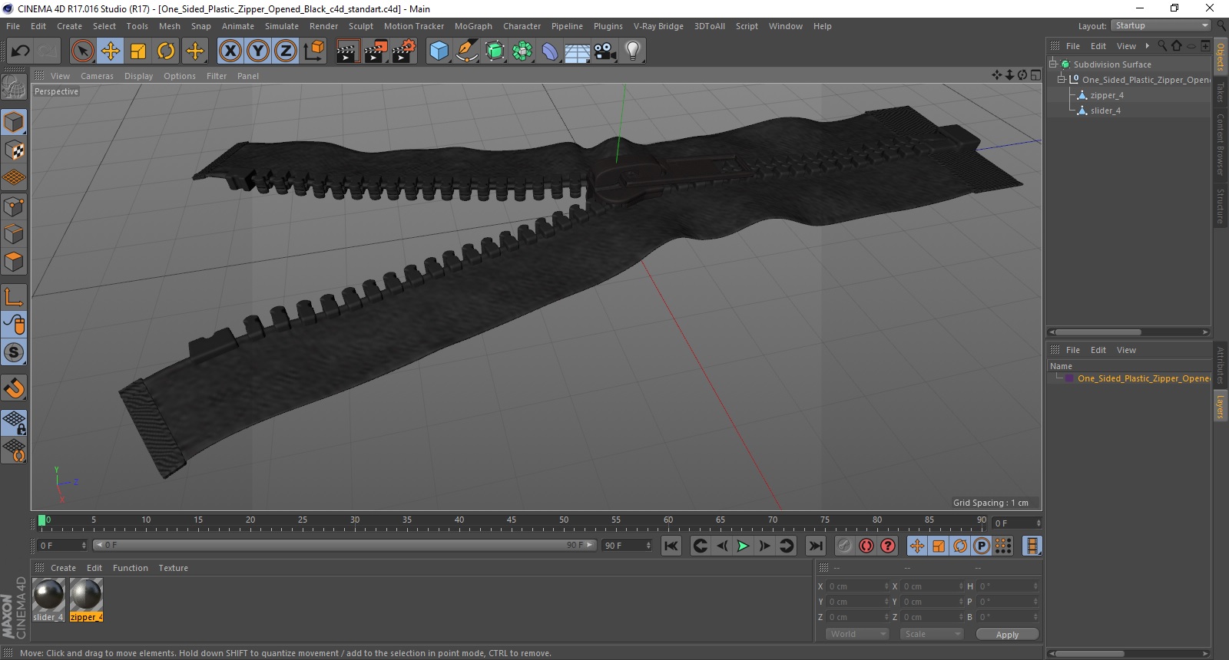The image size is (1229, 660).
Task: Open the MoGraph menu
Action: point(473,26)
